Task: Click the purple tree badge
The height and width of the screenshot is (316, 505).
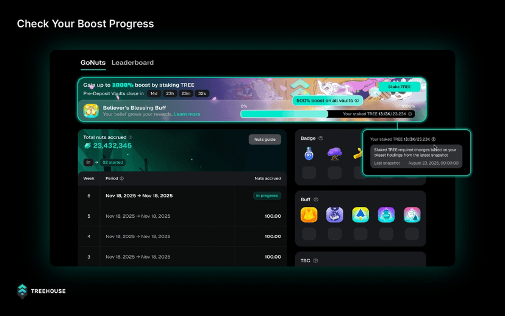Action: [335, 154]
